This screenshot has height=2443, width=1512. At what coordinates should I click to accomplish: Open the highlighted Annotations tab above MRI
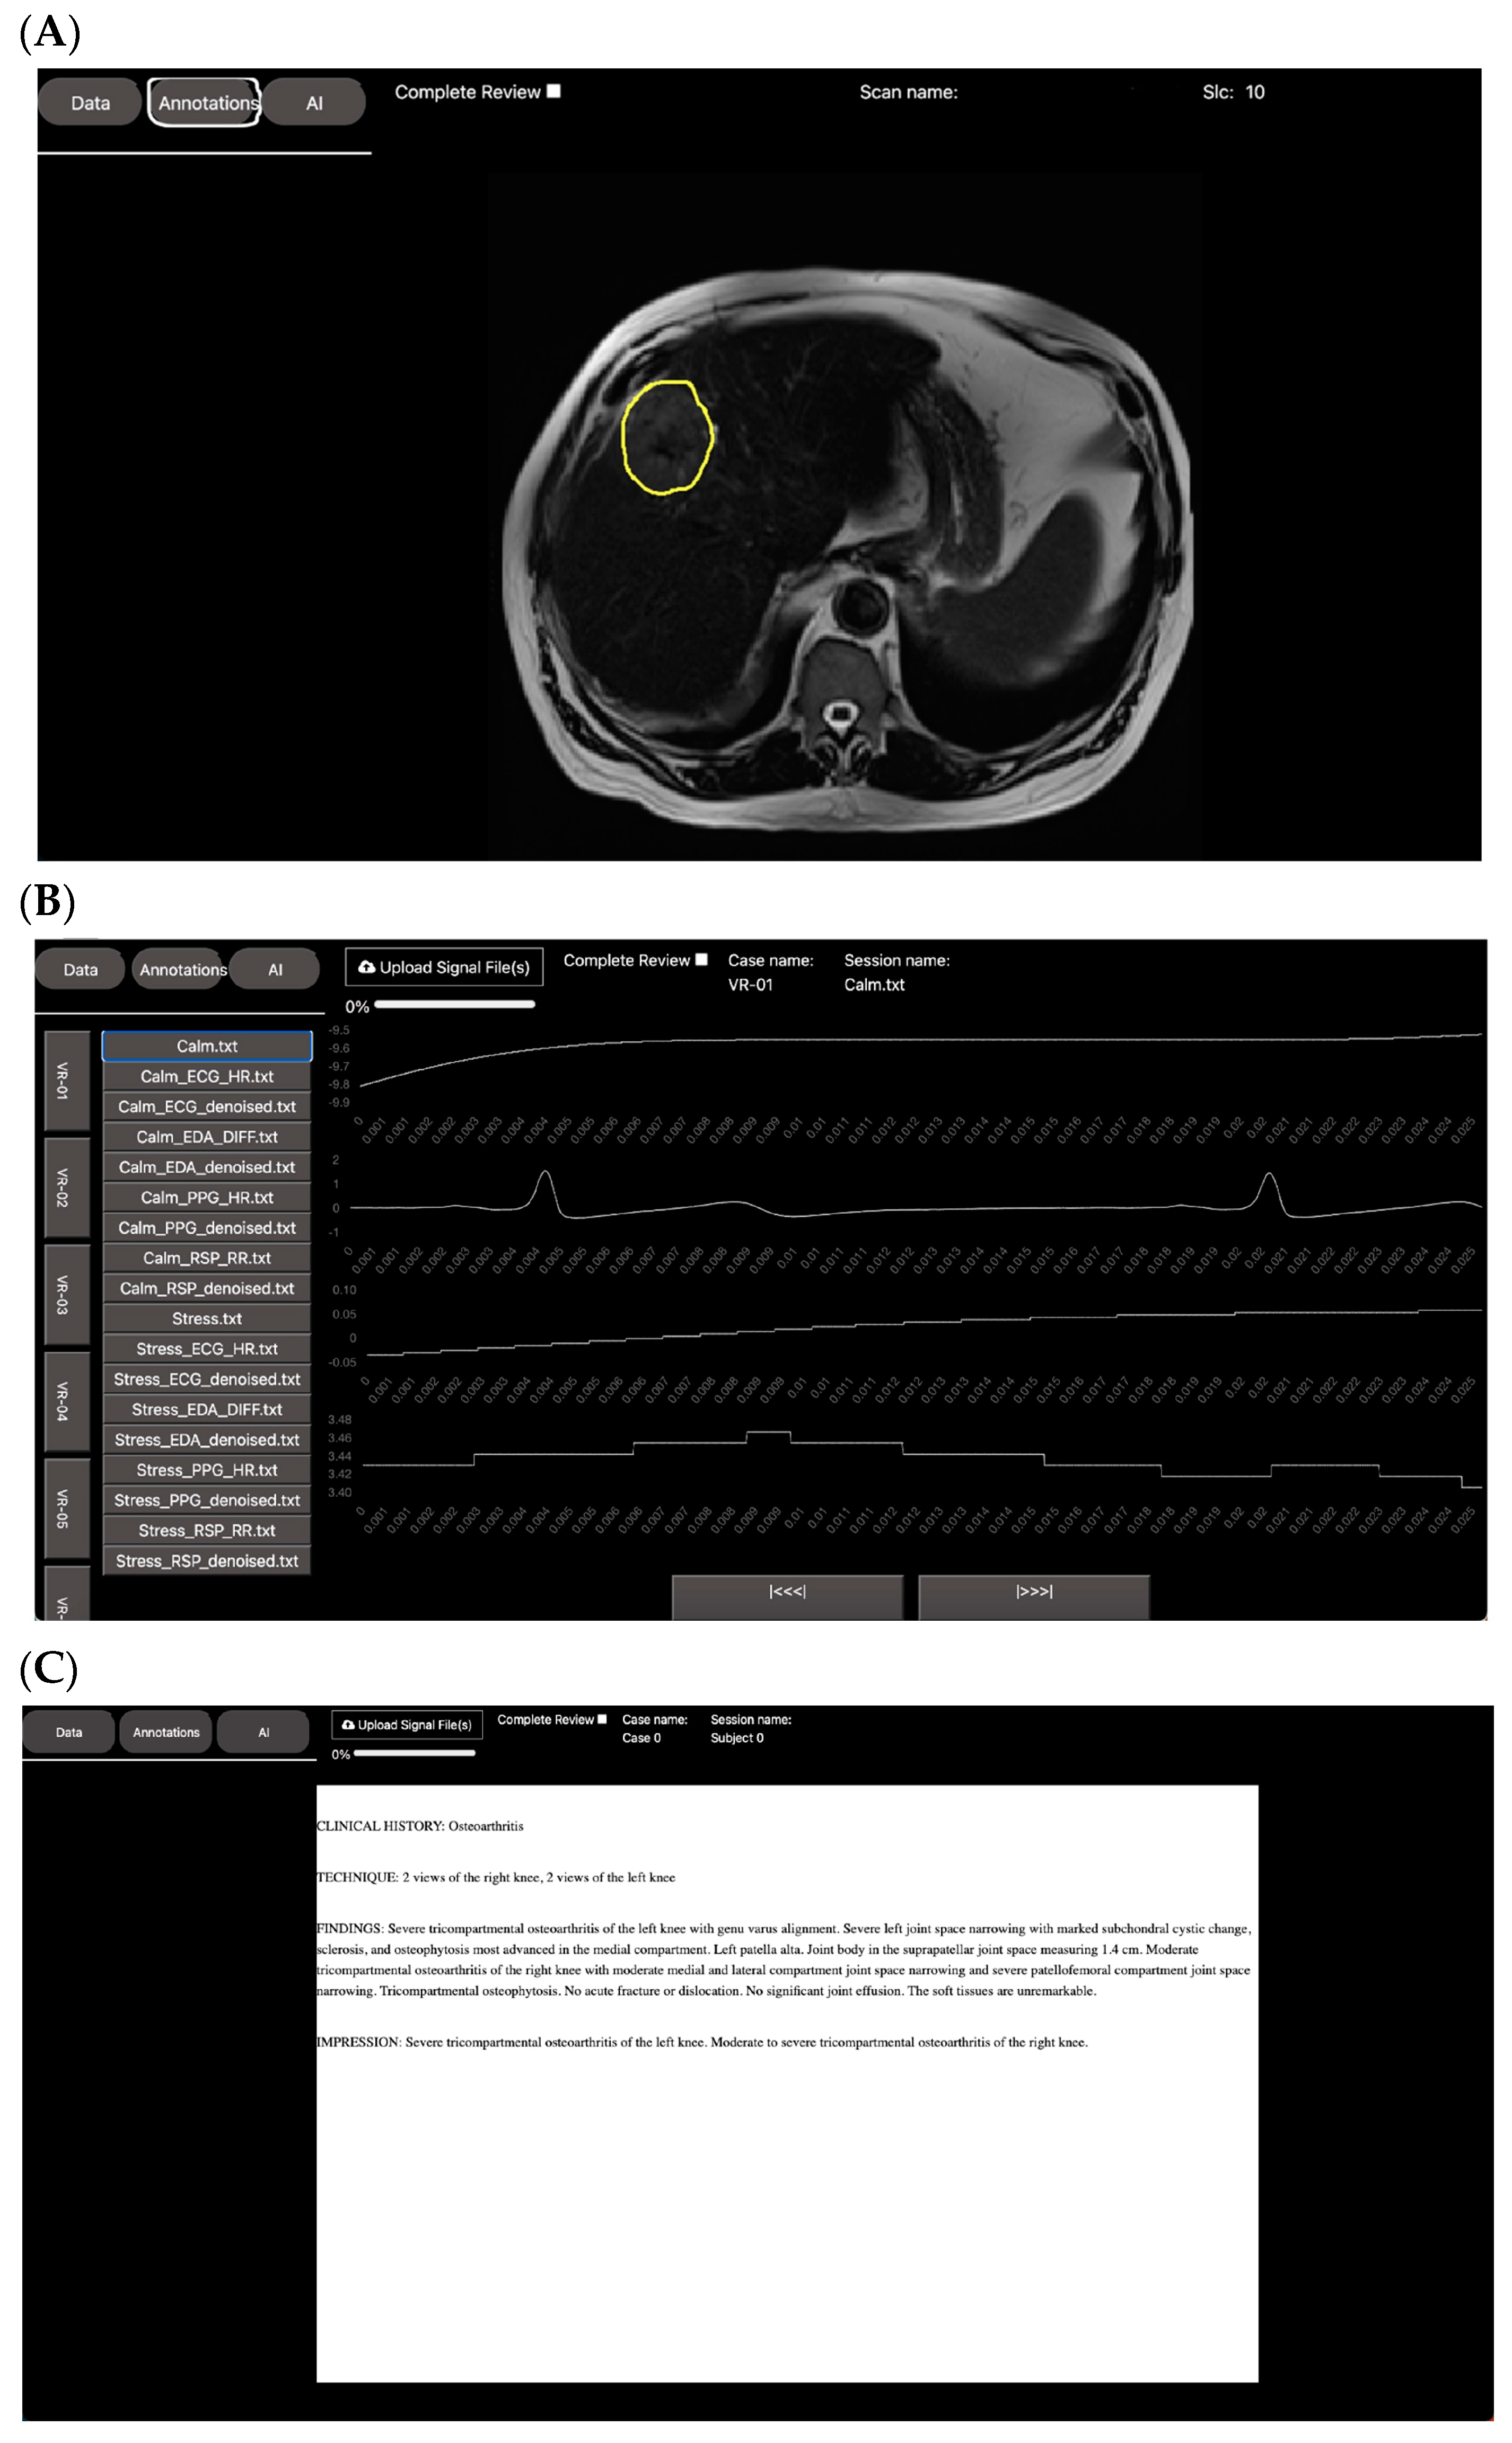[206, 103]
